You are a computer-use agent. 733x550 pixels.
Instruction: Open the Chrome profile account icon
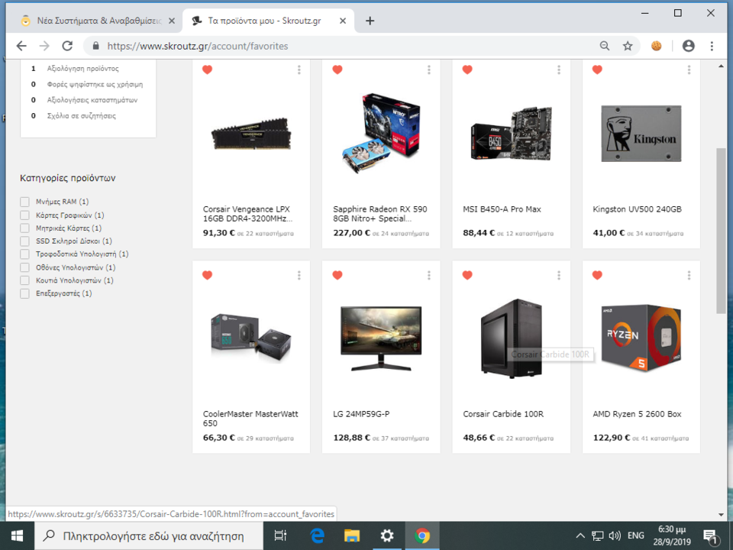[x=688, y=46]
